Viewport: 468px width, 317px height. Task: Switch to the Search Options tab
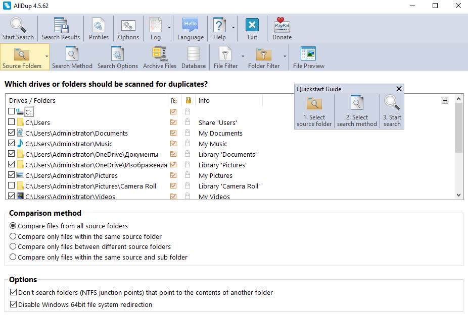118,57
